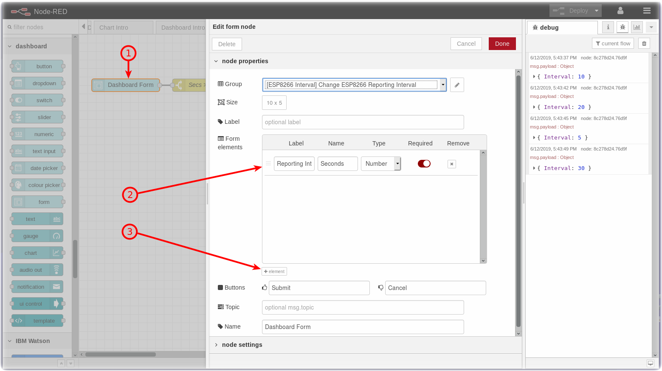Open the info sidebar tab icon

point(608,27)
